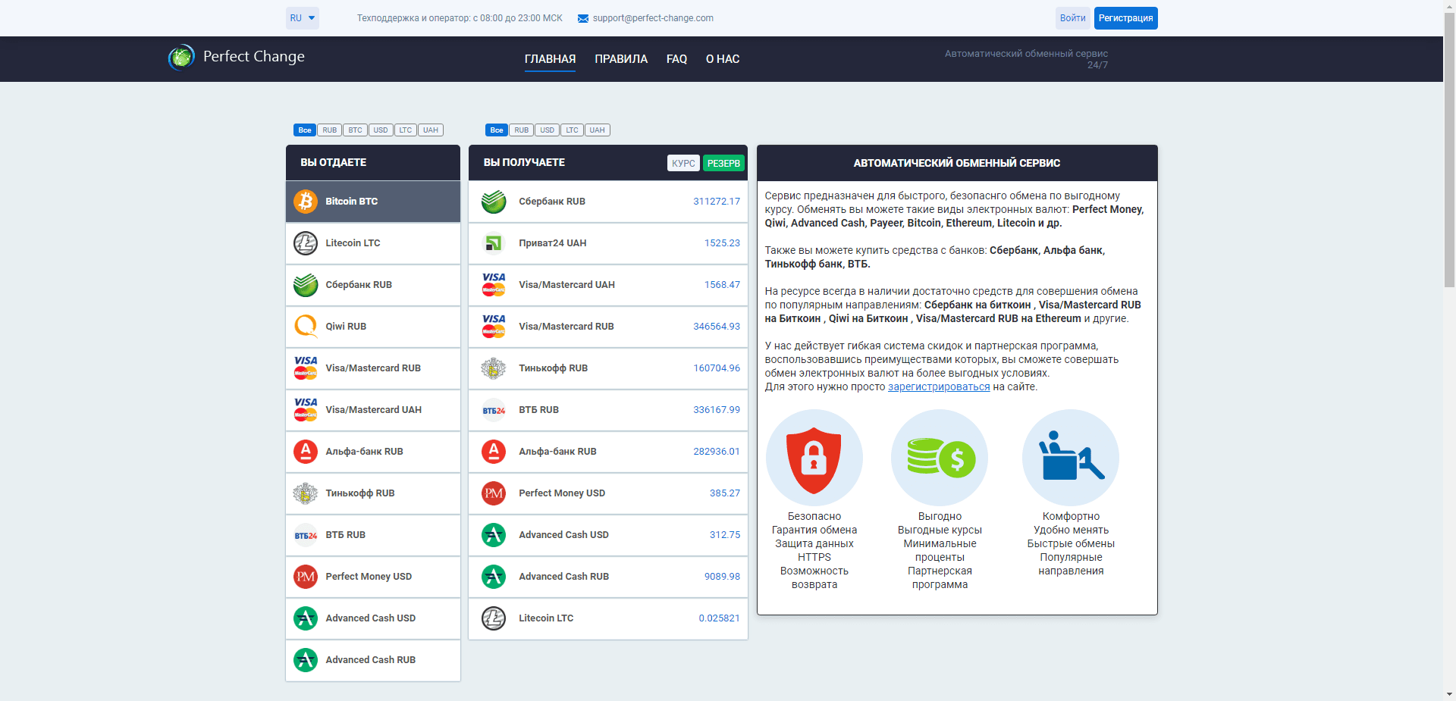Image resolution: width=1456 pixels, height=701 pixels.
Task: Click the email envelope support icon
Action: (582, 17)
